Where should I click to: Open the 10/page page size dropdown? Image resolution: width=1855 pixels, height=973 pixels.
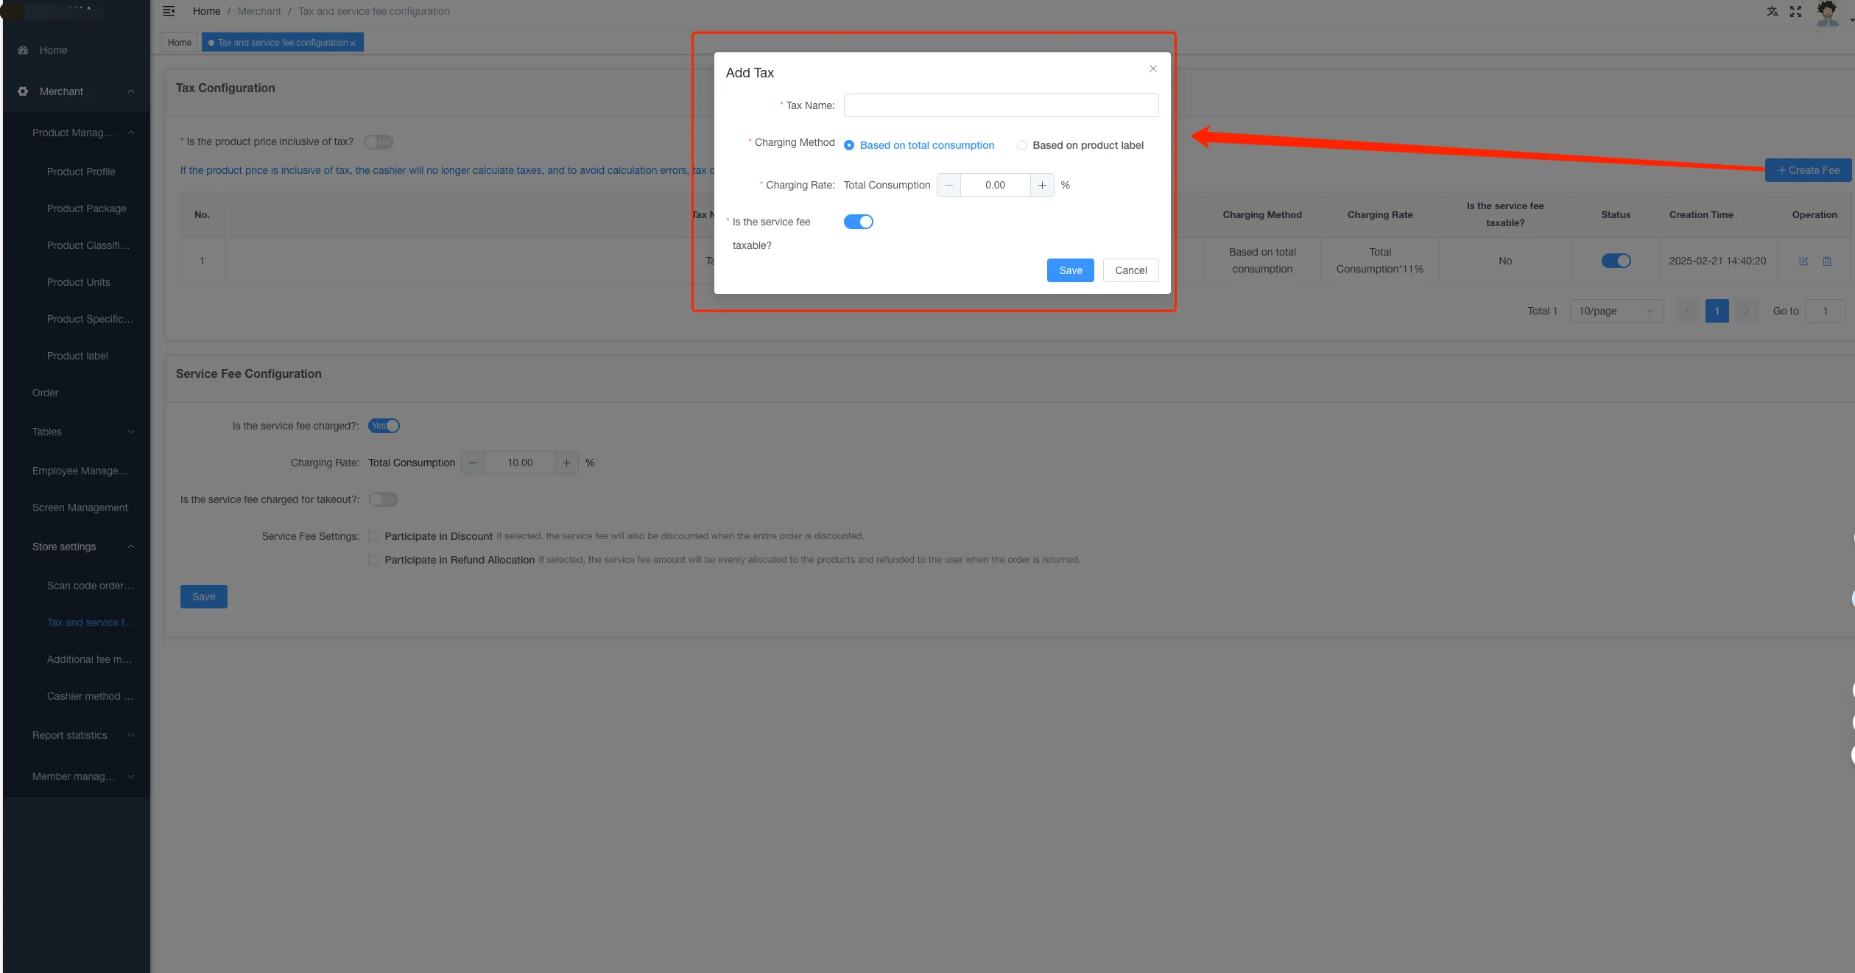[x=1616, y=311]
